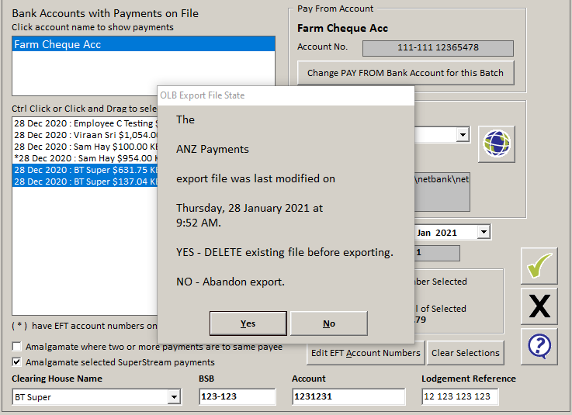This screenshot has width=572, height=415.
Task: Select the Sam Hay $100.00 payment row
Action: click(x=85, y=147)
